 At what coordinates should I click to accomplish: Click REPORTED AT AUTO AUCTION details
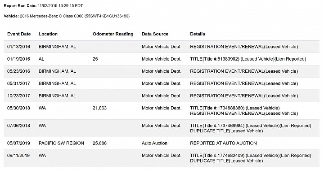tap(223, 143)
